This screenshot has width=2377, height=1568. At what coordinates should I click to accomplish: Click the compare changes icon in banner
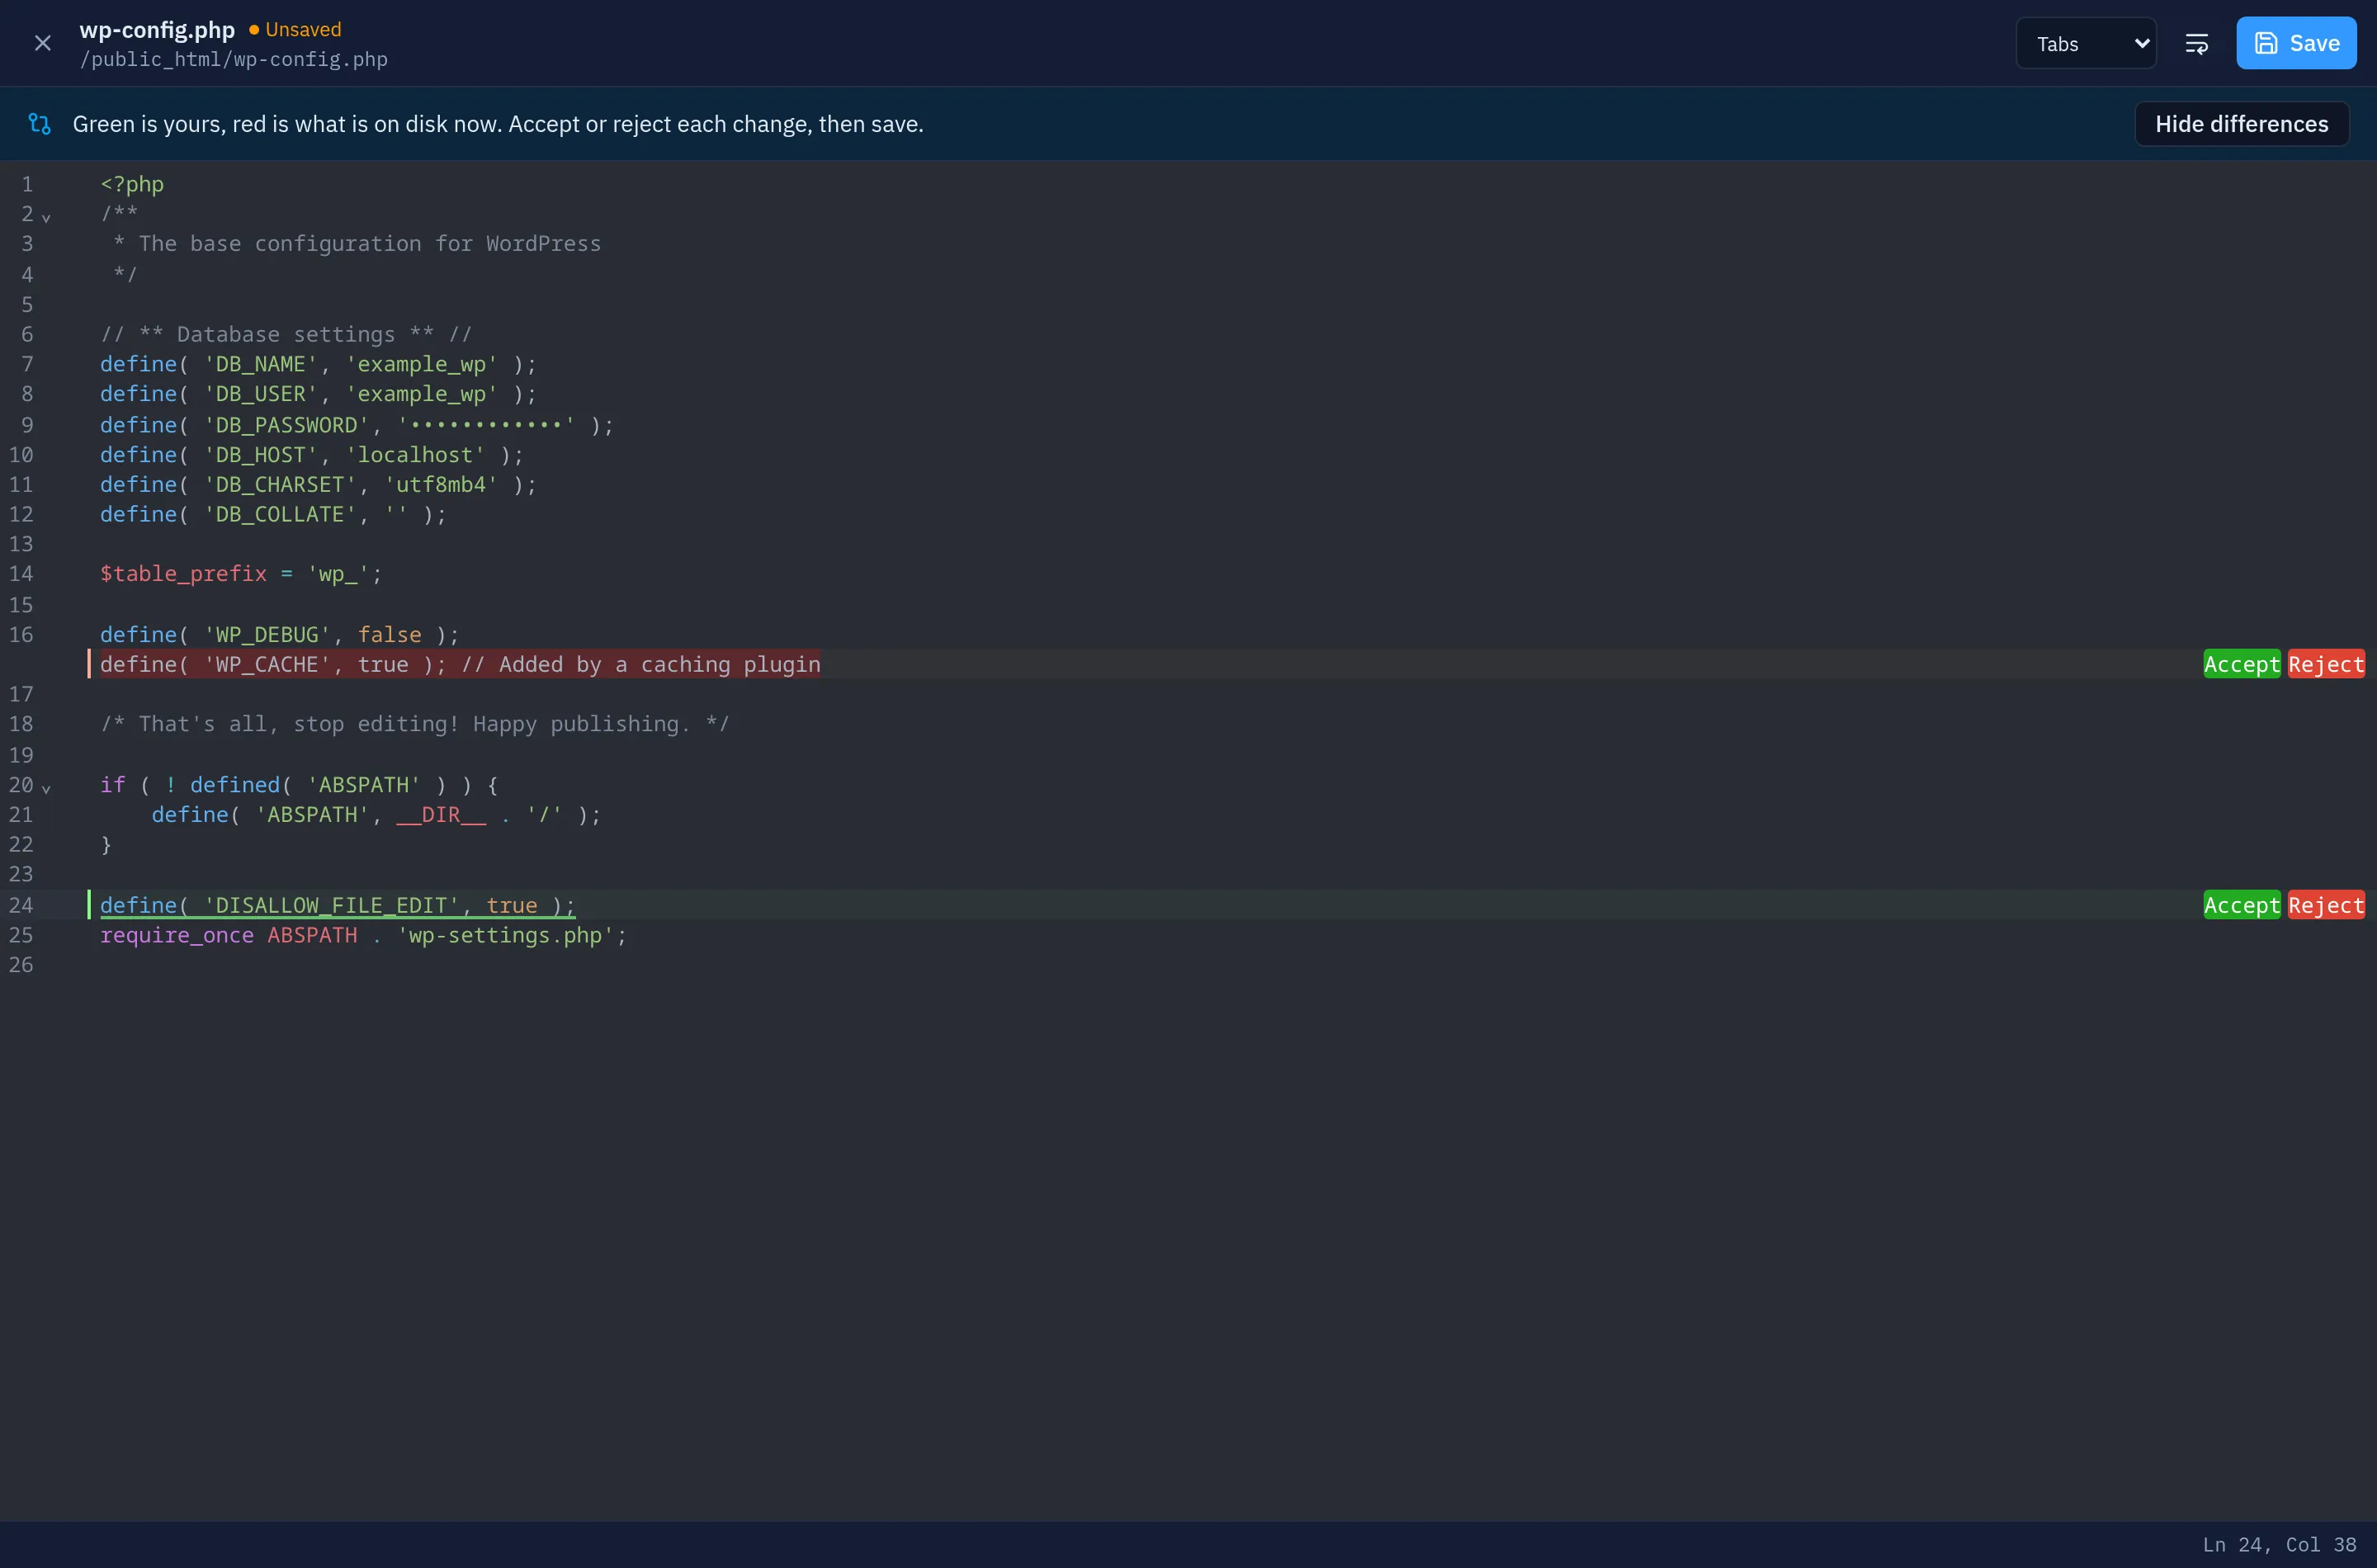(x=39, y=124)
